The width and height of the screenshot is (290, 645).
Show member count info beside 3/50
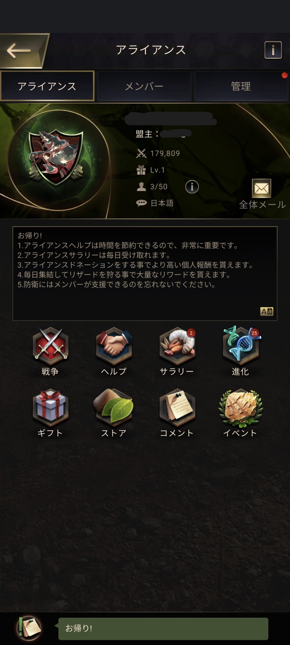pos(192,187)
